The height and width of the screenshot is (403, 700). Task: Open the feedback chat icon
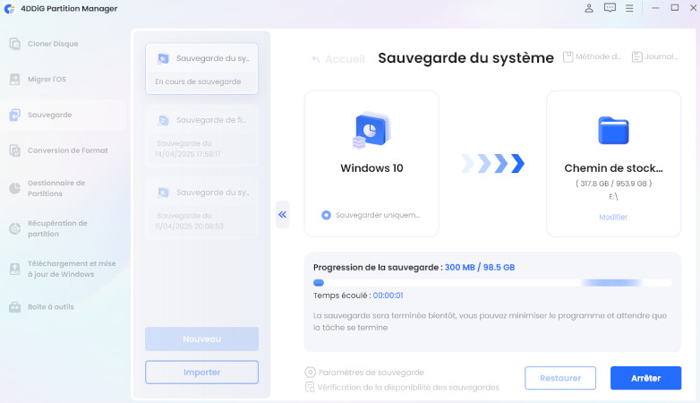coord(610,8)
